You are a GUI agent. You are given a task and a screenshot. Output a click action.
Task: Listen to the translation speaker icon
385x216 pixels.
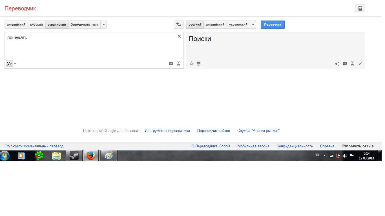tap(337, 64)
